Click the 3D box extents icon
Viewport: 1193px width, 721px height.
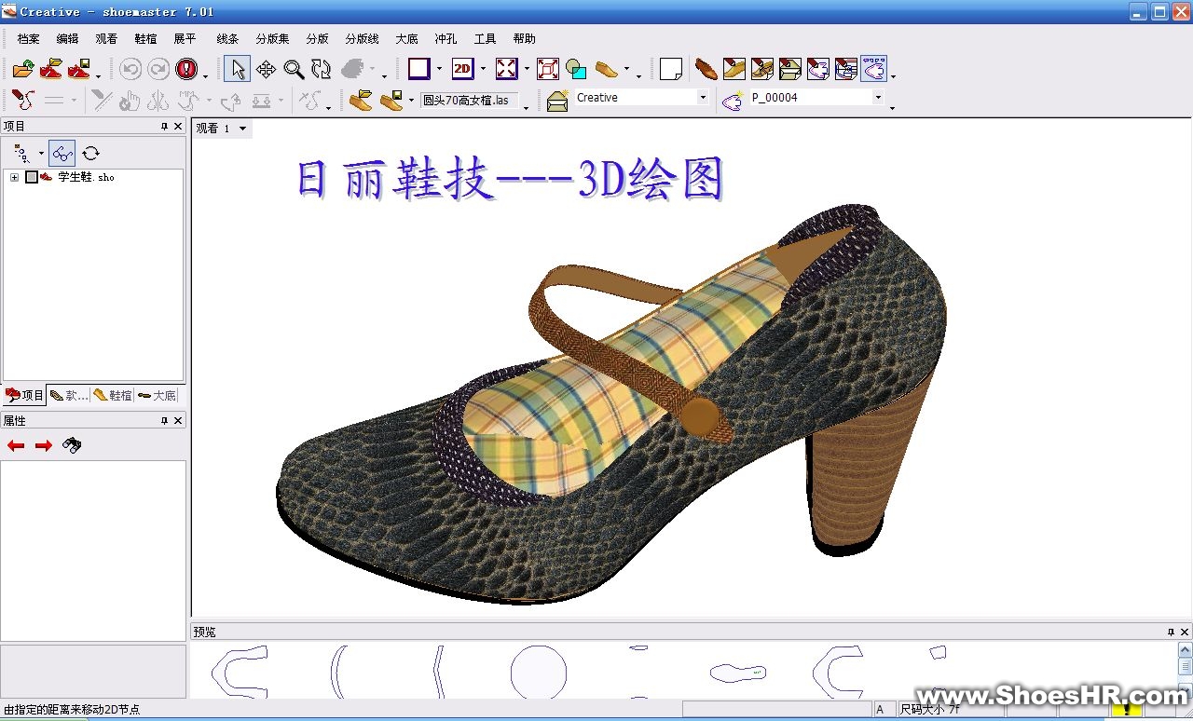tap(548, 69)
